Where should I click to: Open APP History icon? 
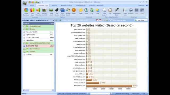62,10
